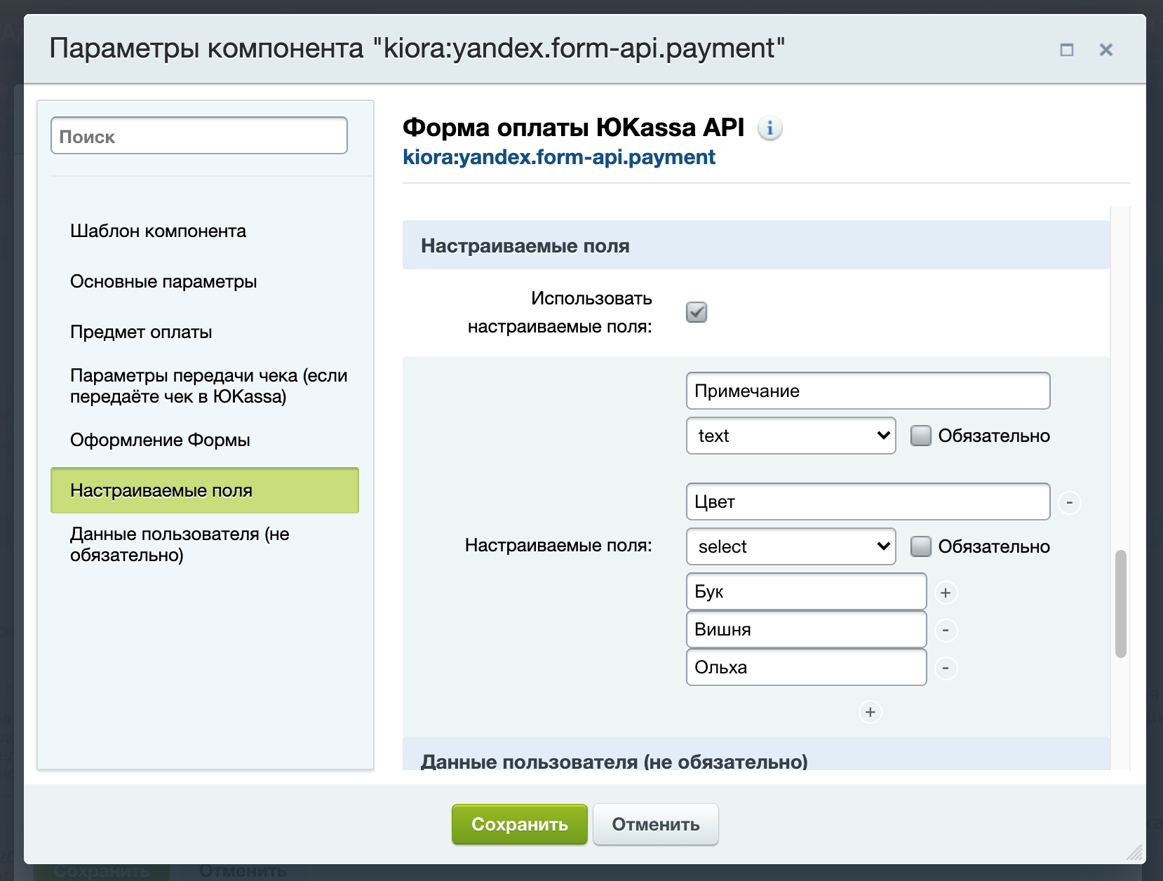Select Оформление Формы in sidebar
The height and width of the screenshot is (881, 1163).
point(160,440)
